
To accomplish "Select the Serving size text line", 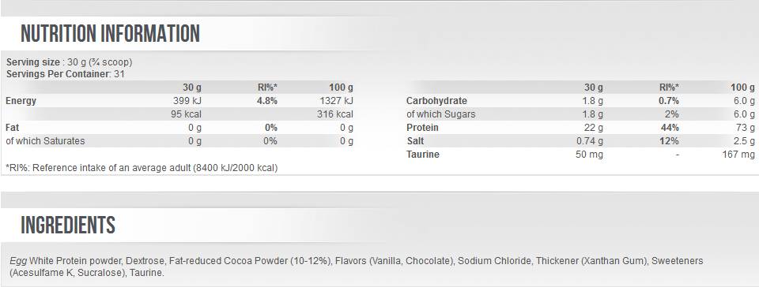I will click(x=70, y=62).
